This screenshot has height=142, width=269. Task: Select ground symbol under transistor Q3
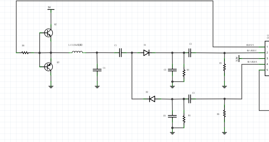pos(51,87)
